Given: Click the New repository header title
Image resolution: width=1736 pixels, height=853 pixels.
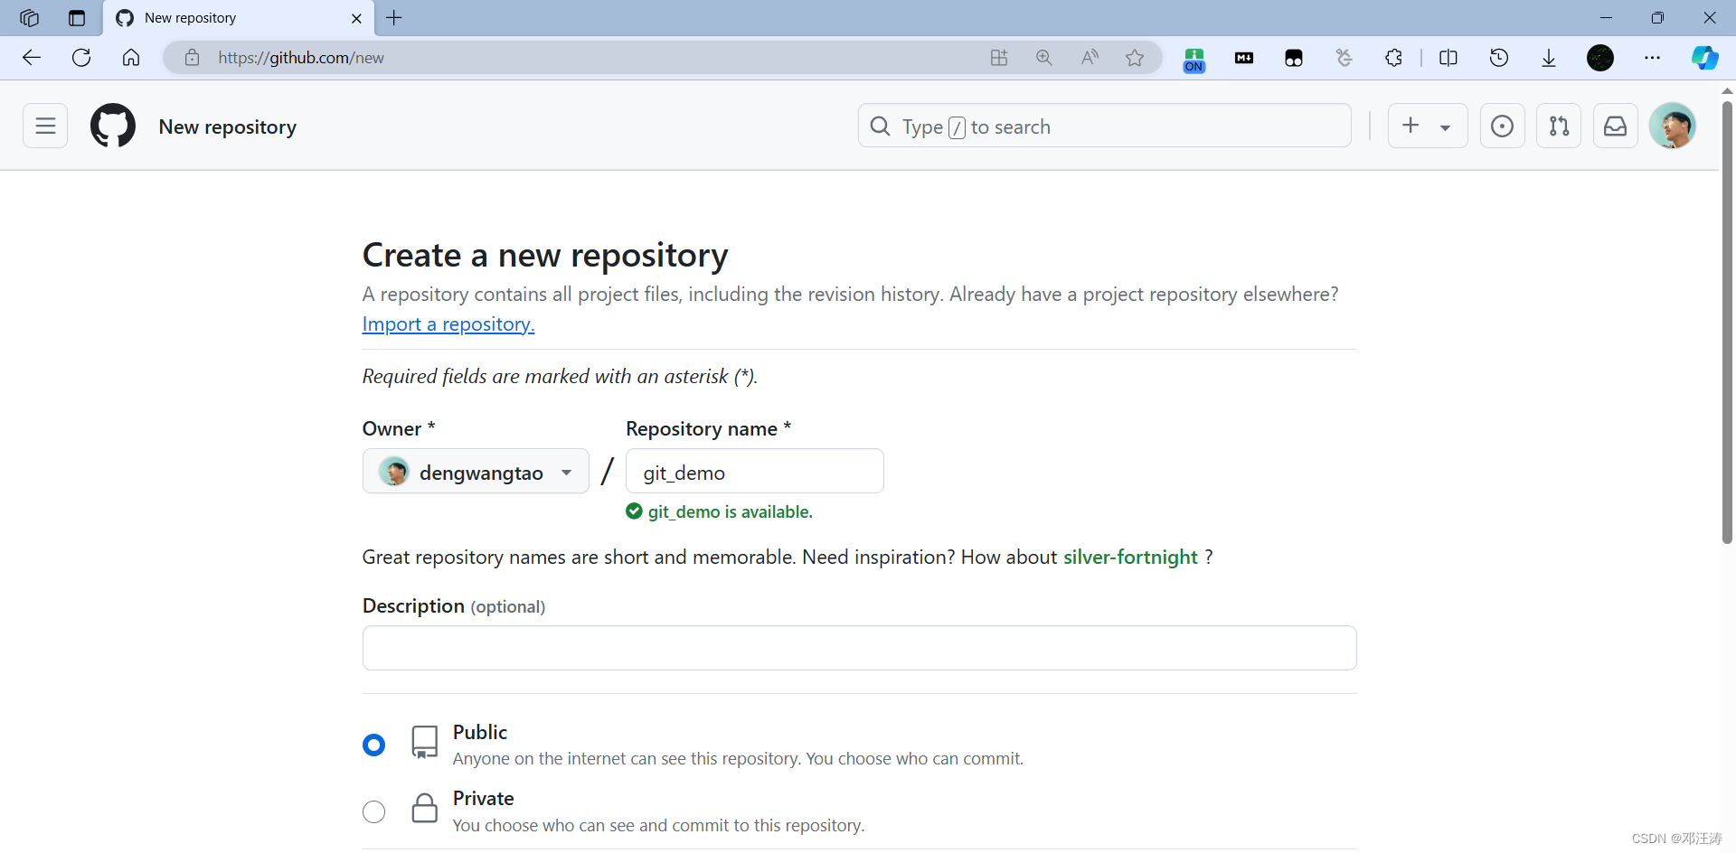Looking at the screenshot, I should 228,127.
